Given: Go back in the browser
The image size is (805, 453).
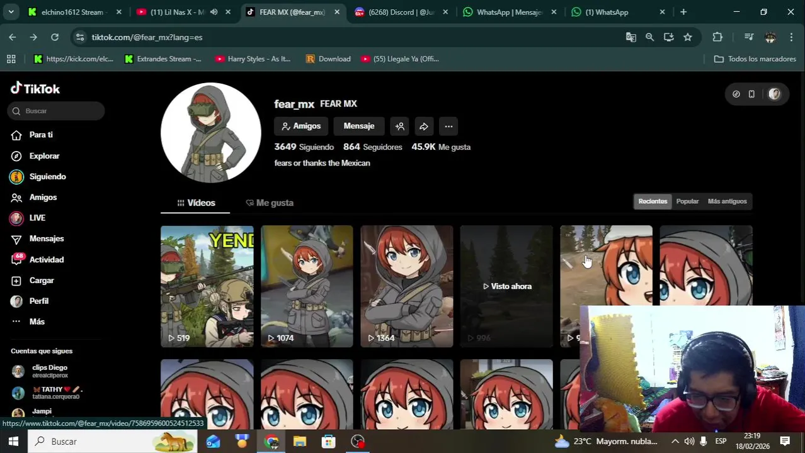Looking at the screenshot, I should pos(13,37).
